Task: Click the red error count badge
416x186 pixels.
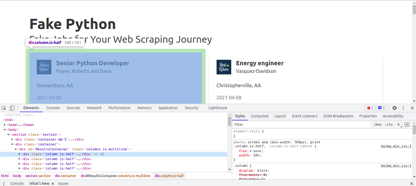Action: pyautogui.click(x=370, y=108)
